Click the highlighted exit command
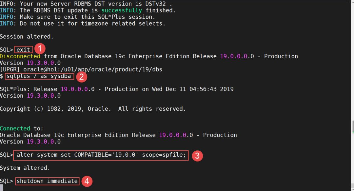This screenshot has height=191, width=354. [x=24, y=50]
